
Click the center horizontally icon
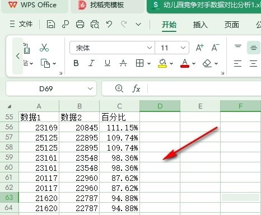pyautogui.click(x=254, y=63)
